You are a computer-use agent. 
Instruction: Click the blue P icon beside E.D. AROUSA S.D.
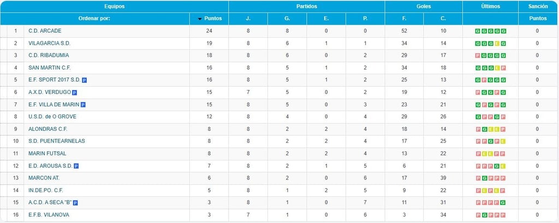[x=76, y=166]
